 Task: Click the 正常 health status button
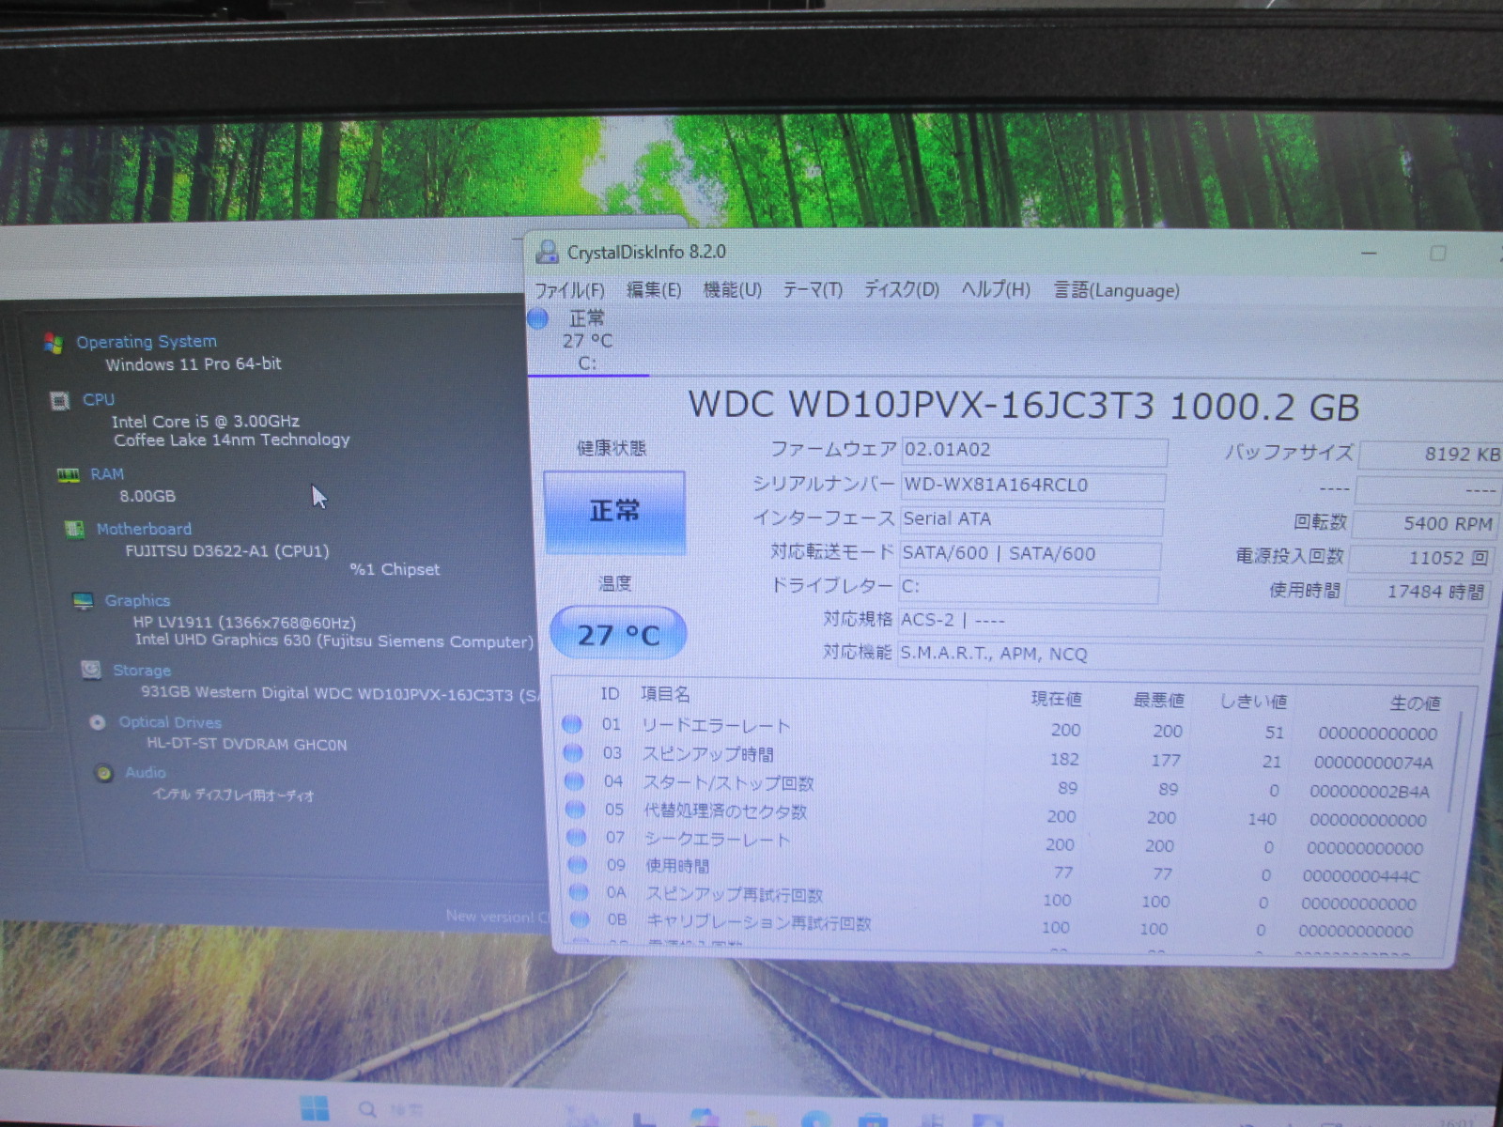[x=614, y=512]
